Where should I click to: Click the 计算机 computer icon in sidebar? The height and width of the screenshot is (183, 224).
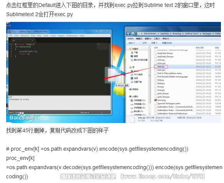click(130, 96)
